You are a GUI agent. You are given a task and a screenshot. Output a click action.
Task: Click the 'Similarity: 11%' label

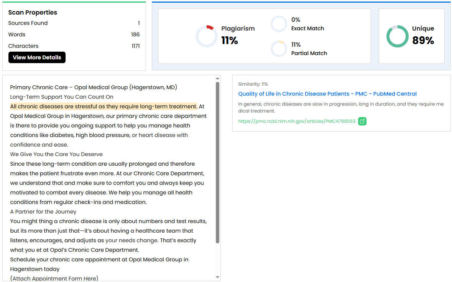pyautogui.click(x=253, y=84)
